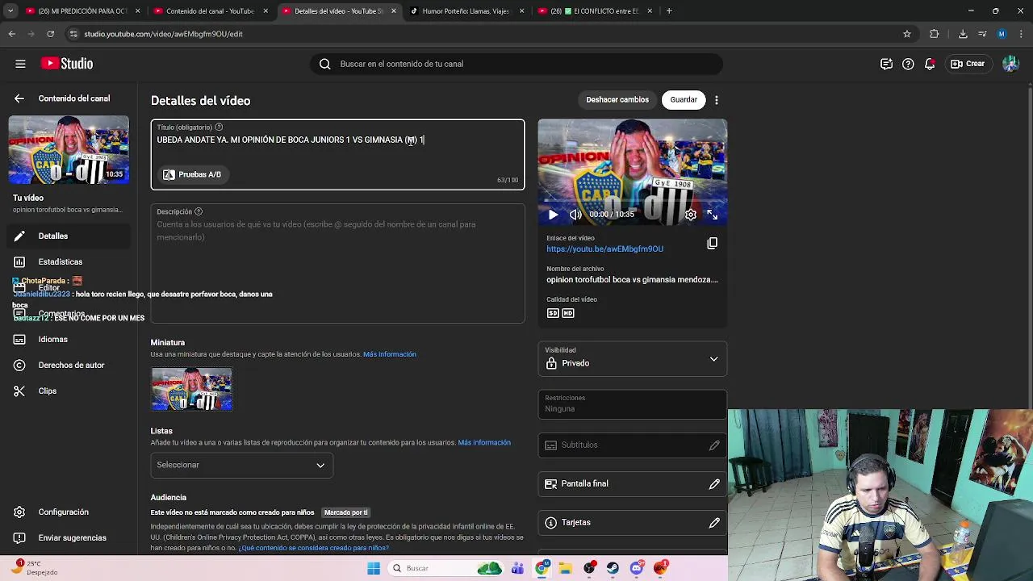Screen dimensions: 1033x581
Task: Click the Descripción text field
Action: pyautogui.click(x=337, y=264)
